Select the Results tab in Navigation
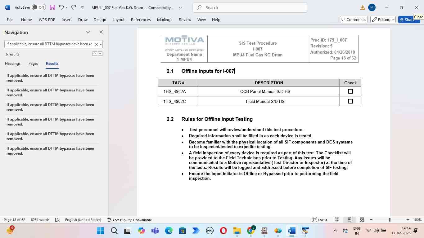424x238 pixels. coord(52,63)
